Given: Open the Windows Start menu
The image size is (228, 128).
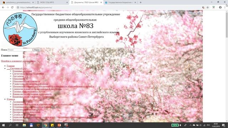Looking at the screenshot, I should click(x=3, y=125).
